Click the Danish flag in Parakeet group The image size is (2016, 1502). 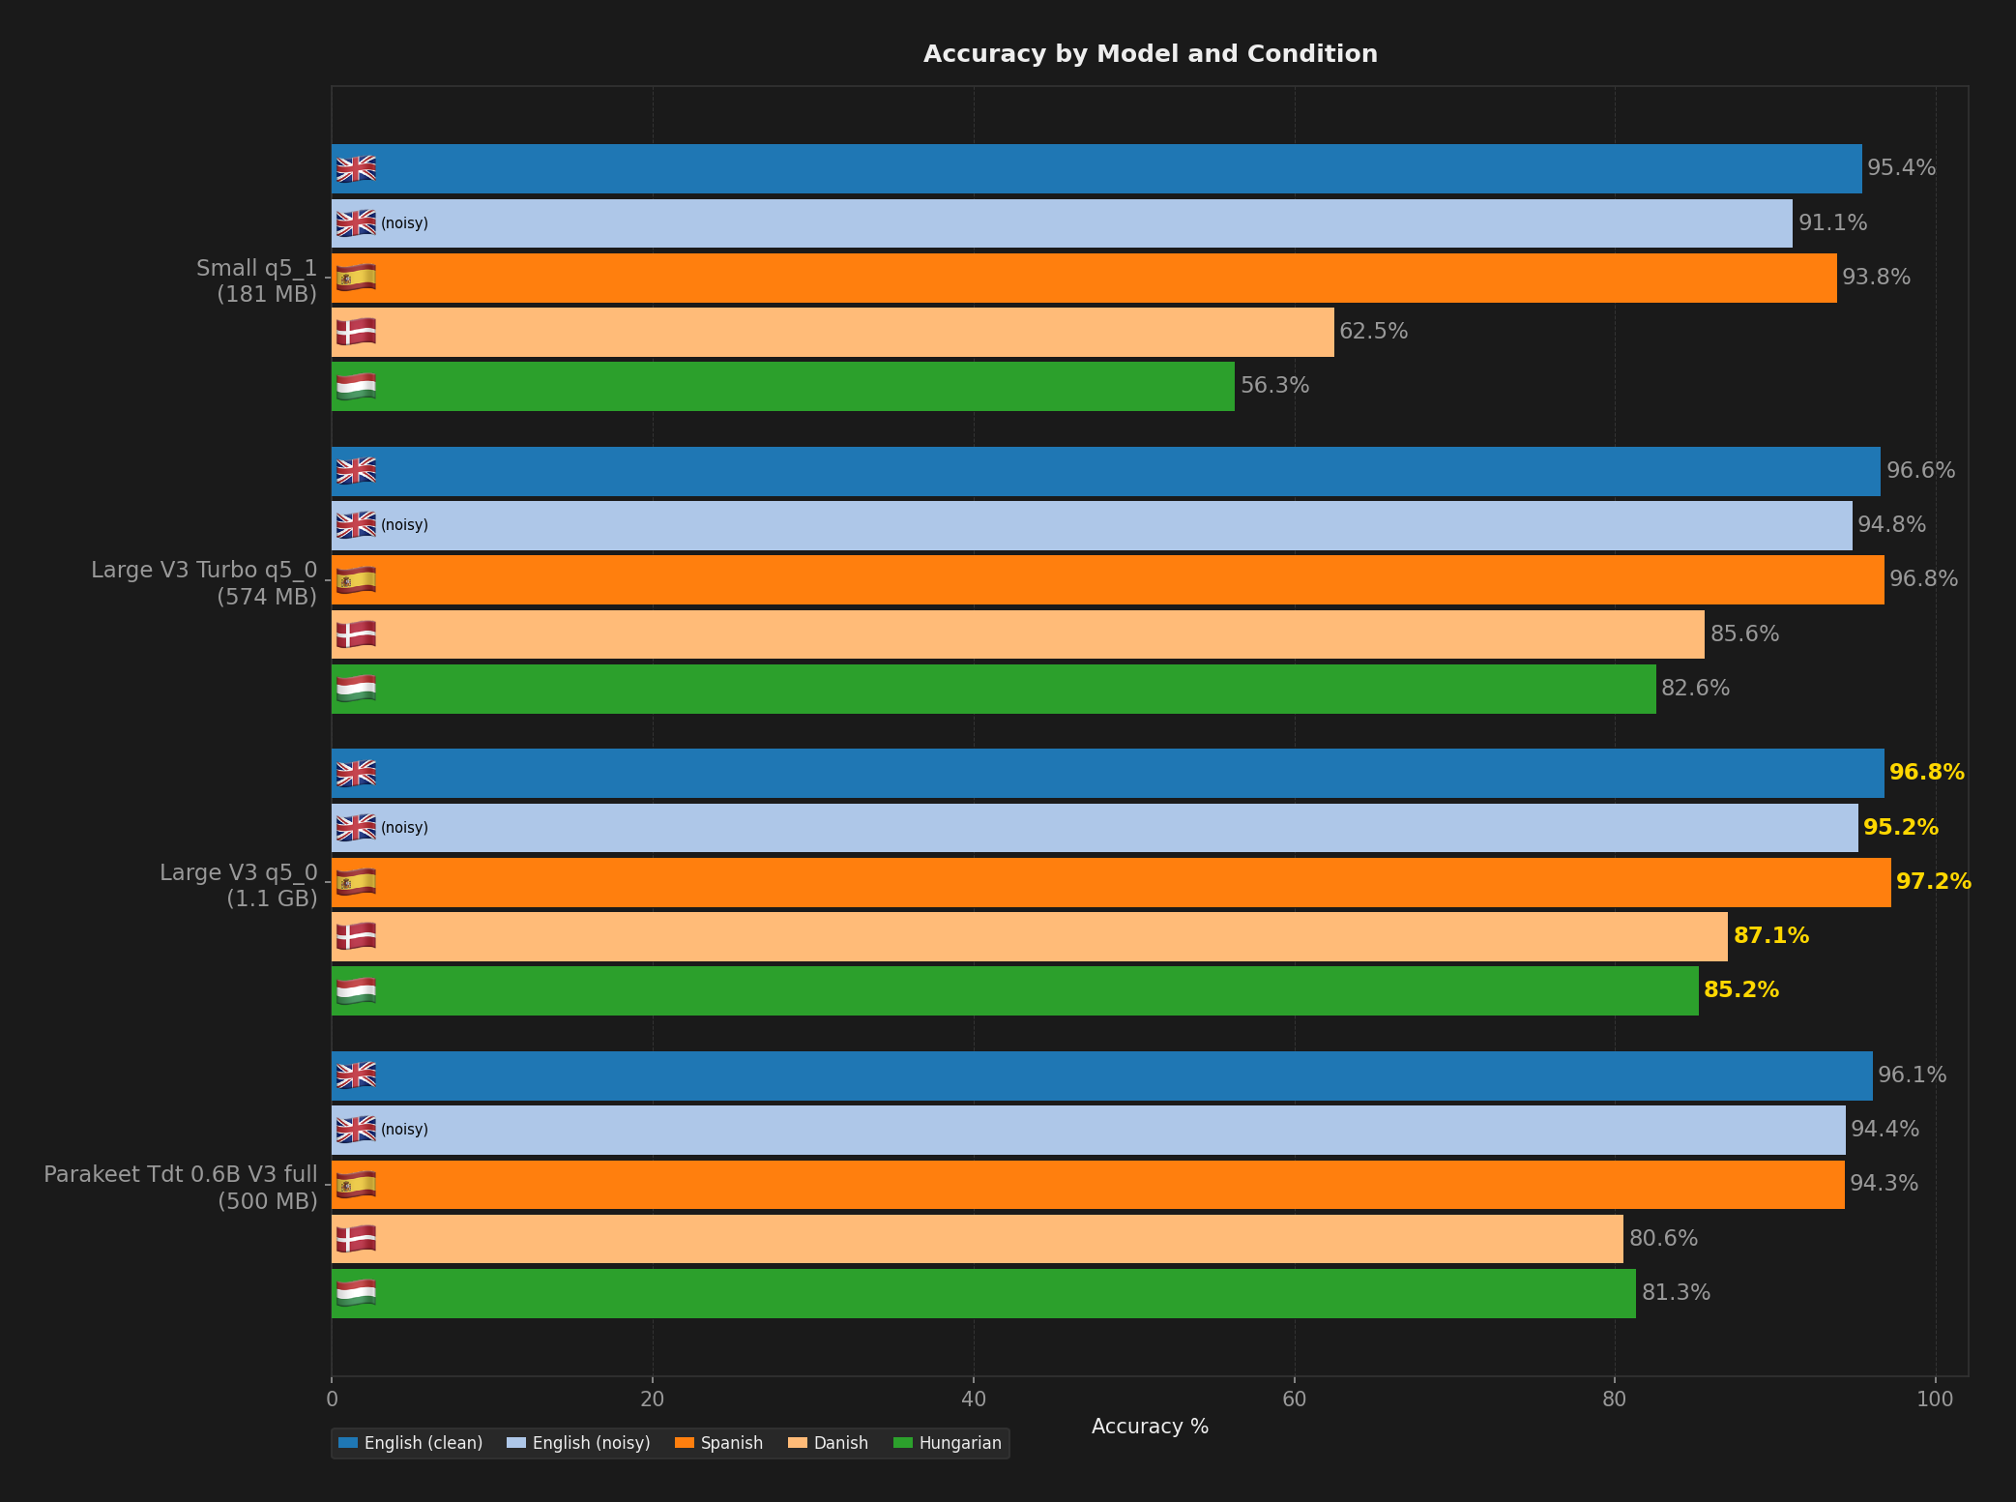click(x=356, y=1239)
